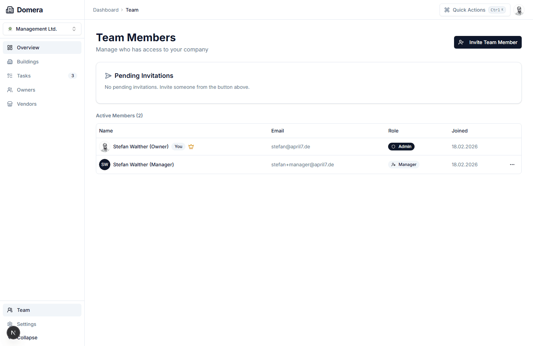Screen dimensions: 533x346
Task: Select the Vendors icon
Action: point(10,104)
